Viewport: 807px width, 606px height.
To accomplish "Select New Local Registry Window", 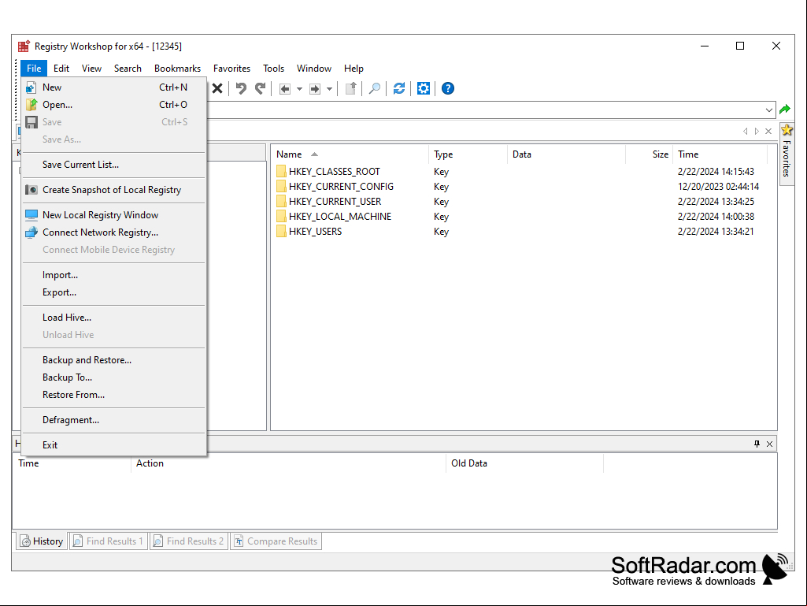I will pos(114,215).
